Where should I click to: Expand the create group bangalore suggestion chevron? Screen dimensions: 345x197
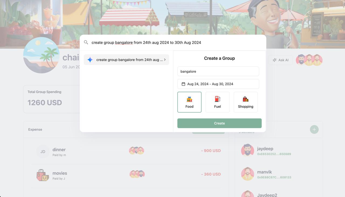click(x=165, y=60)
